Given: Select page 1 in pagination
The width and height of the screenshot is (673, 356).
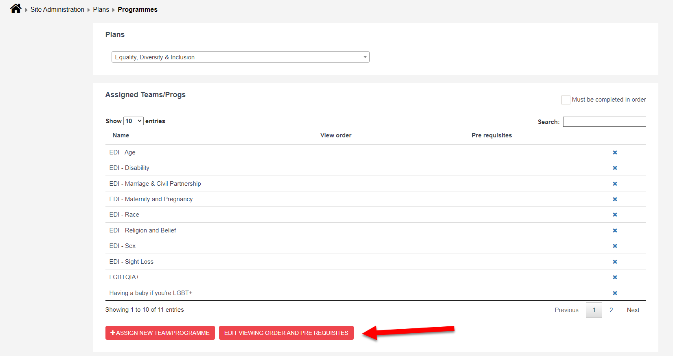Looking at the screenshot, I should 594,310.
